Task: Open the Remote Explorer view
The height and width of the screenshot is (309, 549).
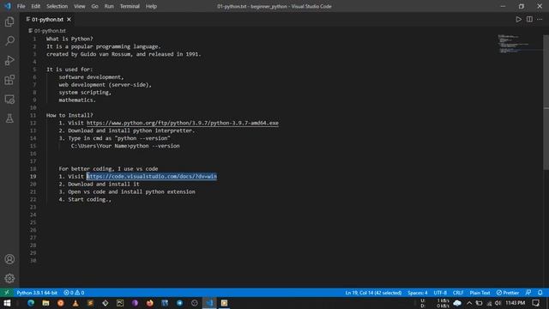Action: pos(9,100)
